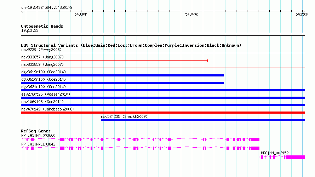Click the dgv3619n100 (Coe2014) label
Viewport: 315px width, 177px height.
pyautogui.click(x=44, y=72)
